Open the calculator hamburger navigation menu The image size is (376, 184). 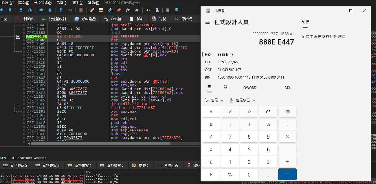(208, 22)
